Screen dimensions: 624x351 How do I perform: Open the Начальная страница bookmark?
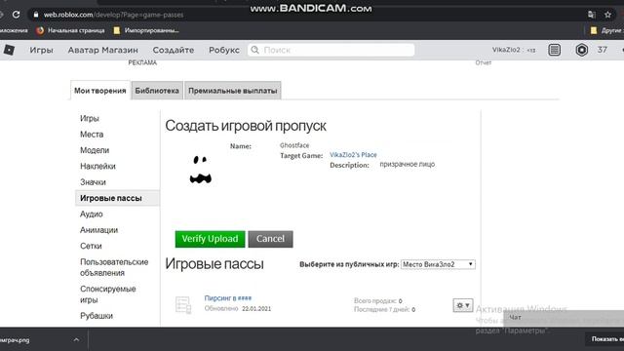tap(70, 30)
